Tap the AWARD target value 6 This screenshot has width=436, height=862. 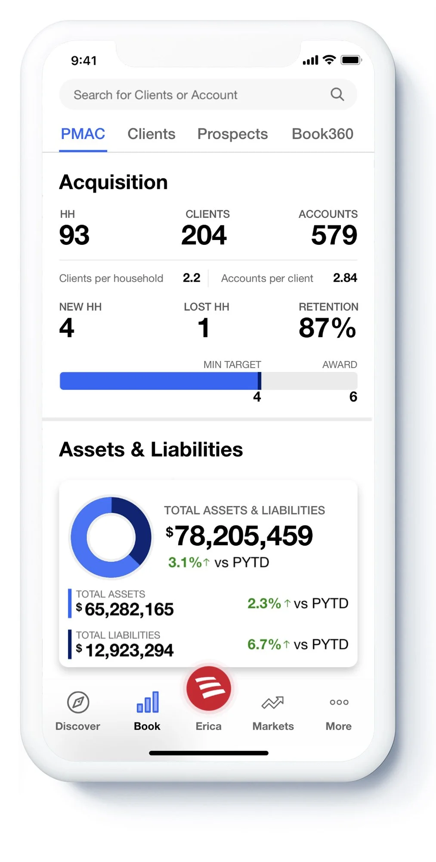[353, 397]
